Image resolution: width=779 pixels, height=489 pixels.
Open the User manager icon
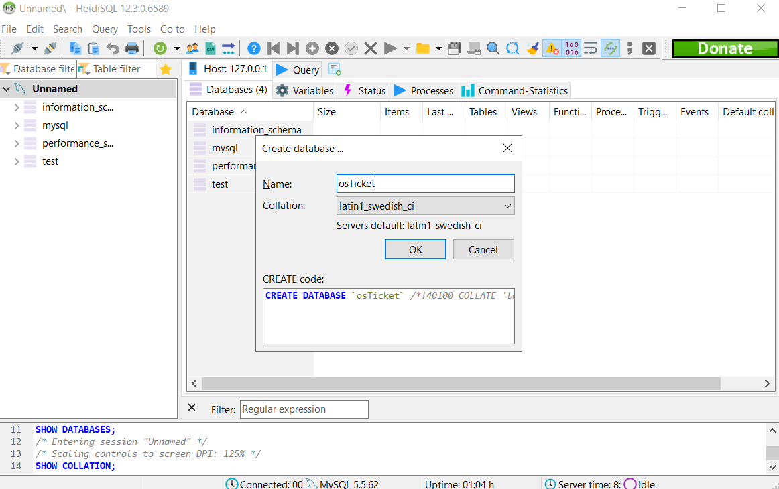point(192,48)
